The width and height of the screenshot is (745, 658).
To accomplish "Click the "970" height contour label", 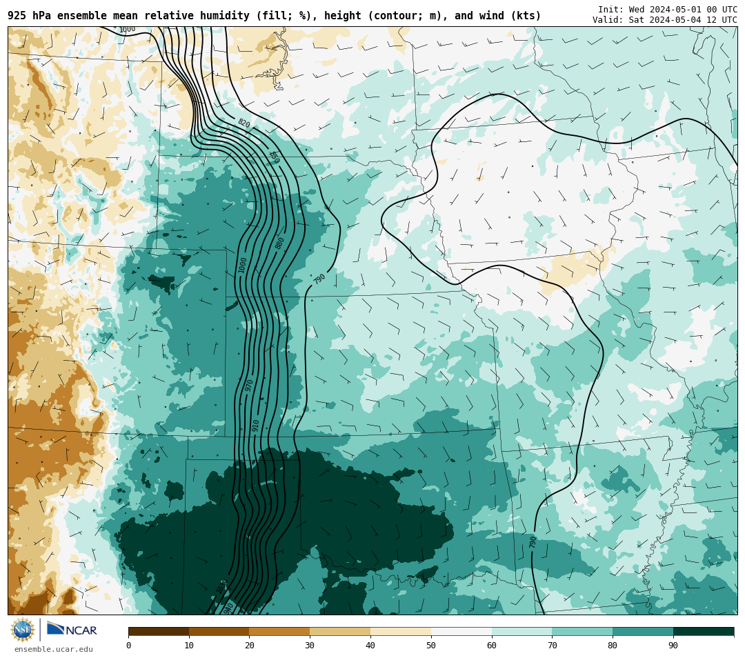I will click(248, 386).
